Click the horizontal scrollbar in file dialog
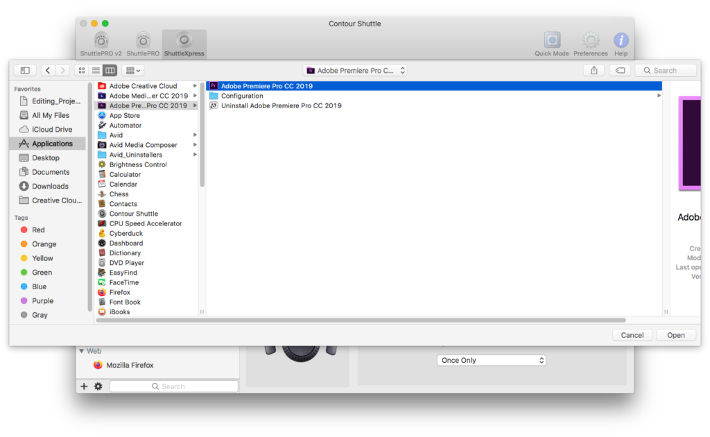710x437 pixels. 361,320
